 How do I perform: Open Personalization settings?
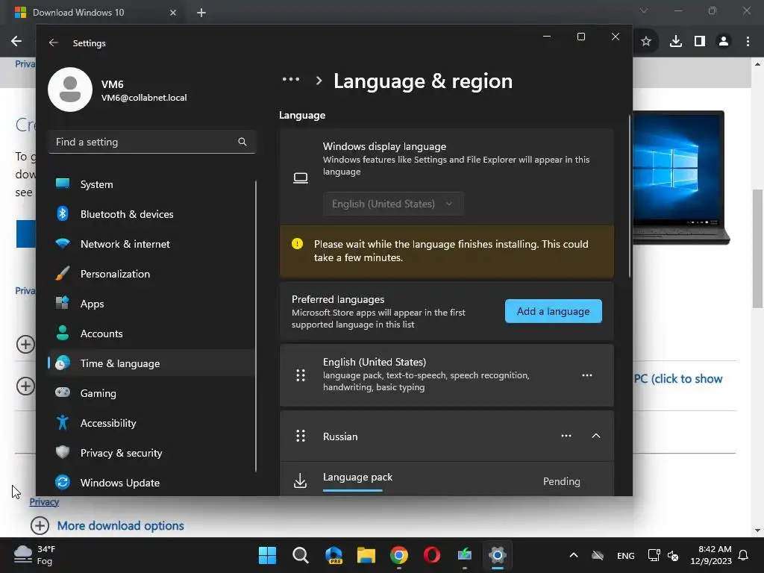[x=151, y=274]
